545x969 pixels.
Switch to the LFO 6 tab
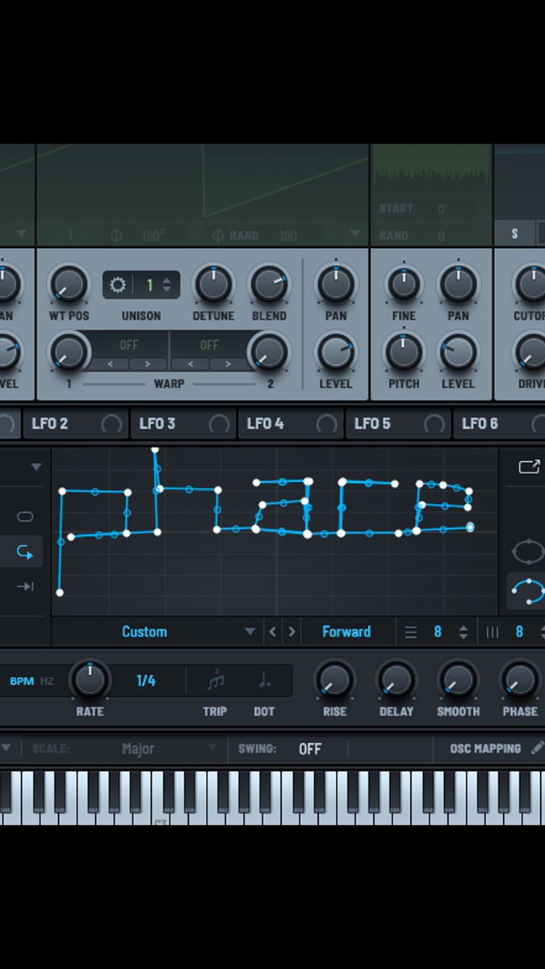click(480, 423)
